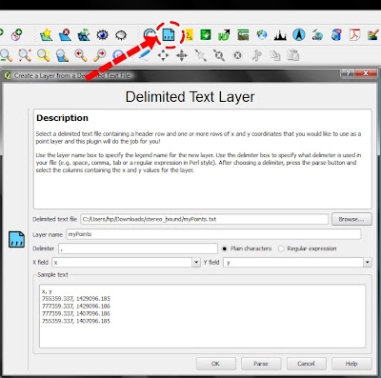
Task: Click the yellow Zoom to Selection magnifier
Action: 44,55
